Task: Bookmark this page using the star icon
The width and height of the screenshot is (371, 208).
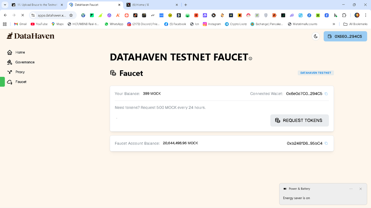Action: pyautogui.click(x=71, y=15)
